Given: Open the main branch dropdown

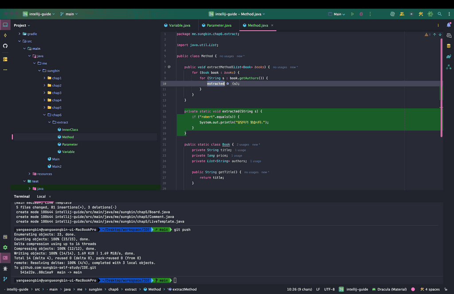Looking at the screenshot, I should 69,14.
